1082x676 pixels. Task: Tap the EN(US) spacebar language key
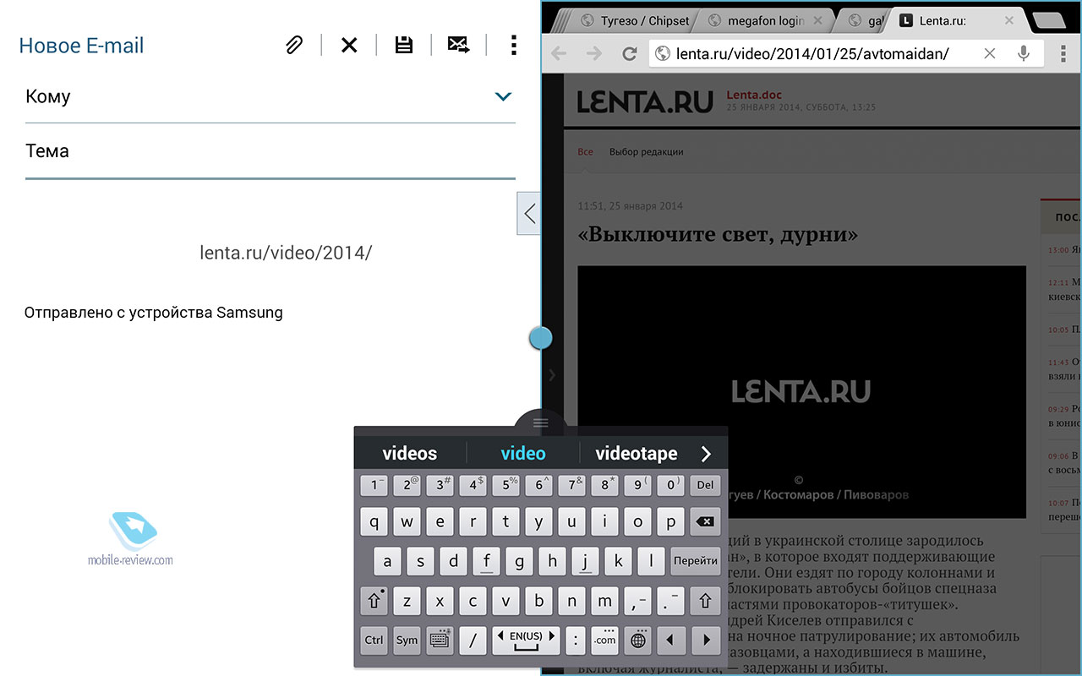click(x=527, y=640)
